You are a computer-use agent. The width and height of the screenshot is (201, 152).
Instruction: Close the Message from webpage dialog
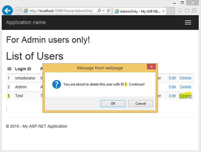tap(151, 67)
